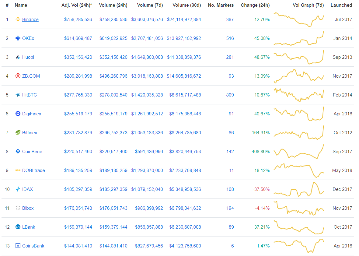Viewport: 359px width, 256px height.
Task: Click the Huobi flame icon
Action: (x=18, y=57)
